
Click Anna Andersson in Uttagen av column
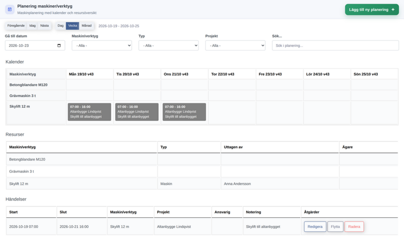point(237,184)
